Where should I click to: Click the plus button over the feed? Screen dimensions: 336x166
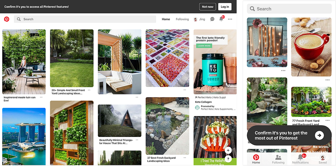[x=228, y=150]
